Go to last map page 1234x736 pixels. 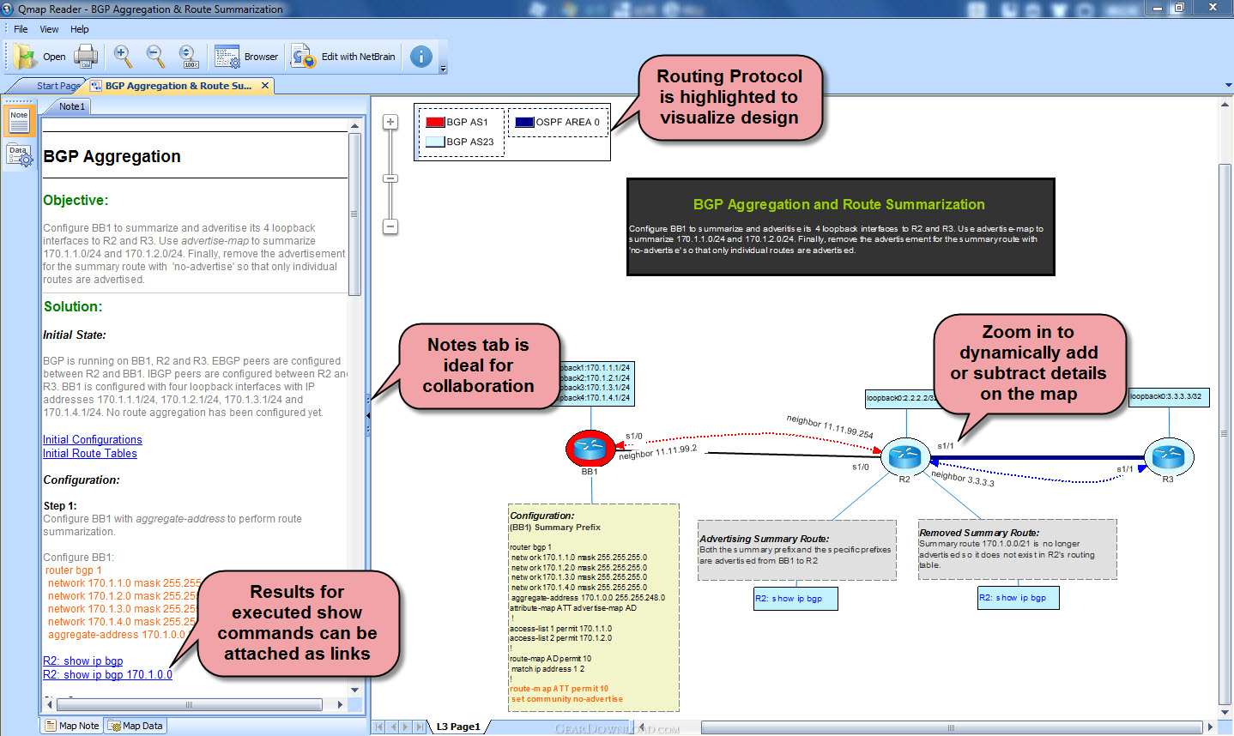[x=420, y=727]
